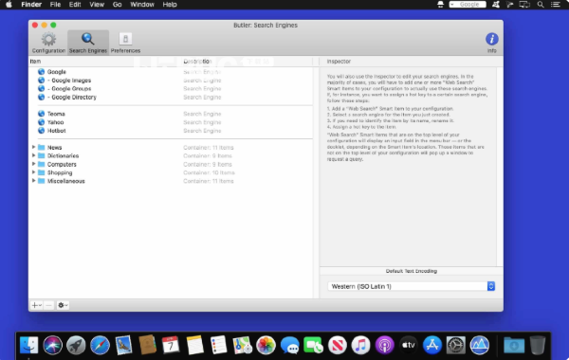569x360 pixels.
Task: Click the Shopping folder icon
Action: 42,172
